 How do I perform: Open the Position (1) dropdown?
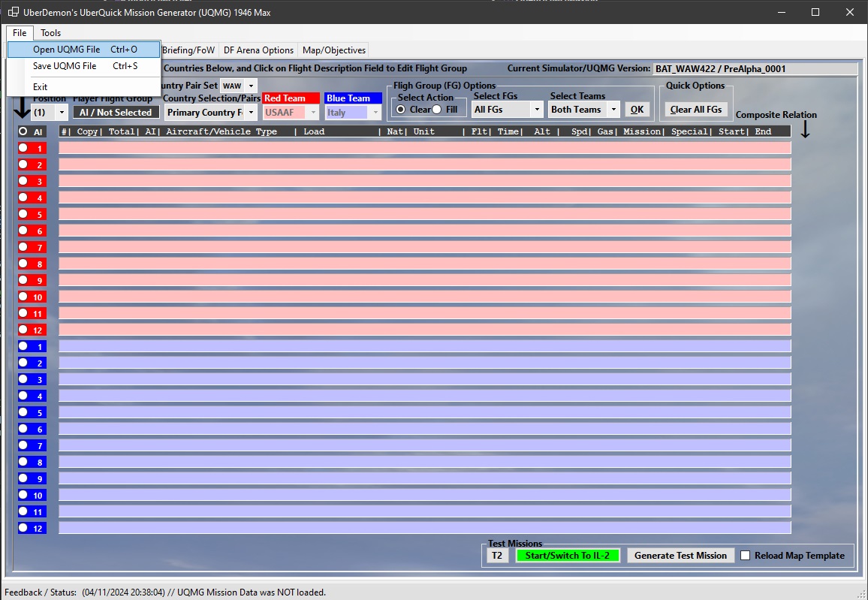coord(62,113)
